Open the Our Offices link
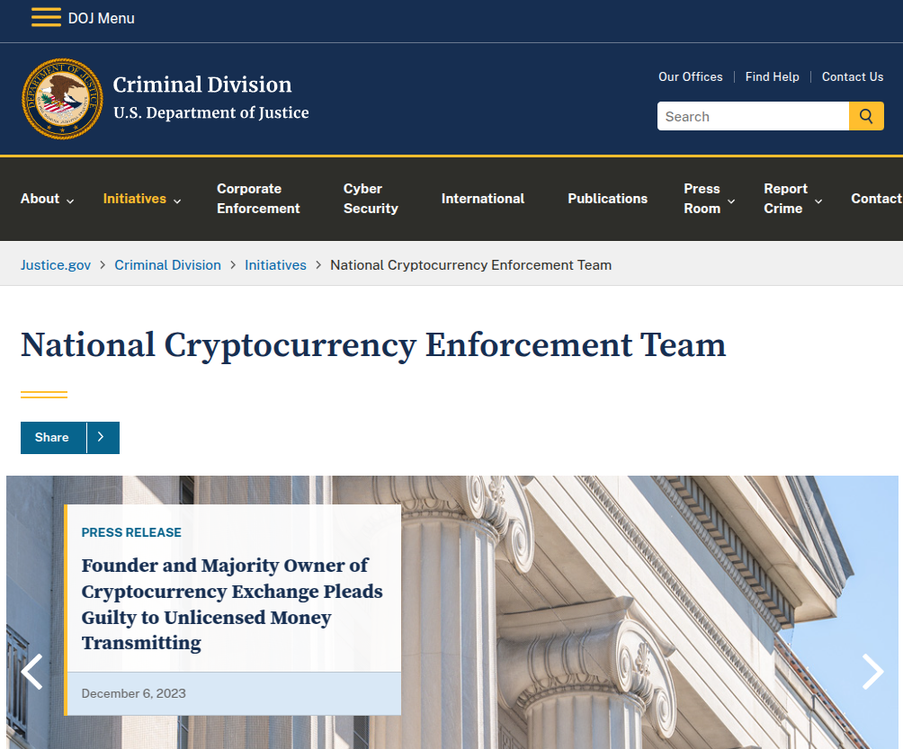This screenshot has width=903, height=749. click(690, 77)
